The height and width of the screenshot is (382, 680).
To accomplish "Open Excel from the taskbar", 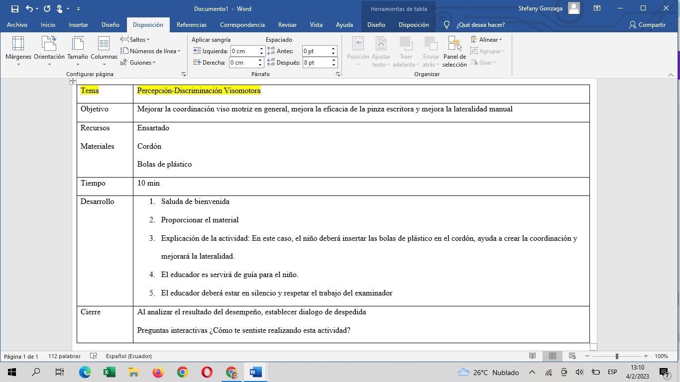I will click(110, 372).
